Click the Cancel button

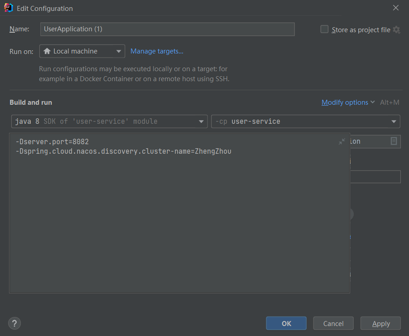pos(333,323)
